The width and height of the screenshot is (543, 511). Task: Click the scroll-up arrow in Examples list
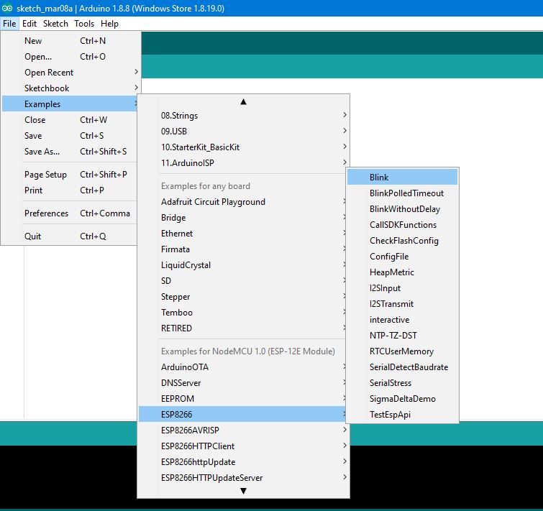[x=243, y=102]
